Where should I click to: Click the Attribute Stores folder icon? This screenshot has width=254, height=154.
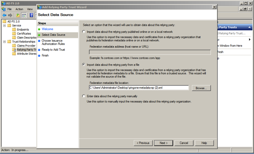(14, 54)
